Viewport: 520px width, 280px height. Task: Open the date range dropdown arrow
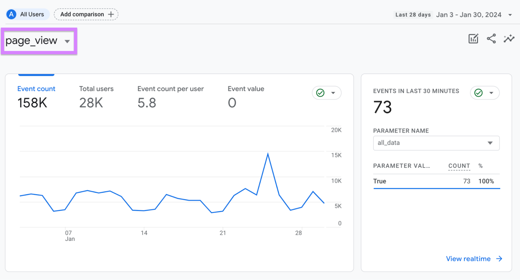point(510,15)
